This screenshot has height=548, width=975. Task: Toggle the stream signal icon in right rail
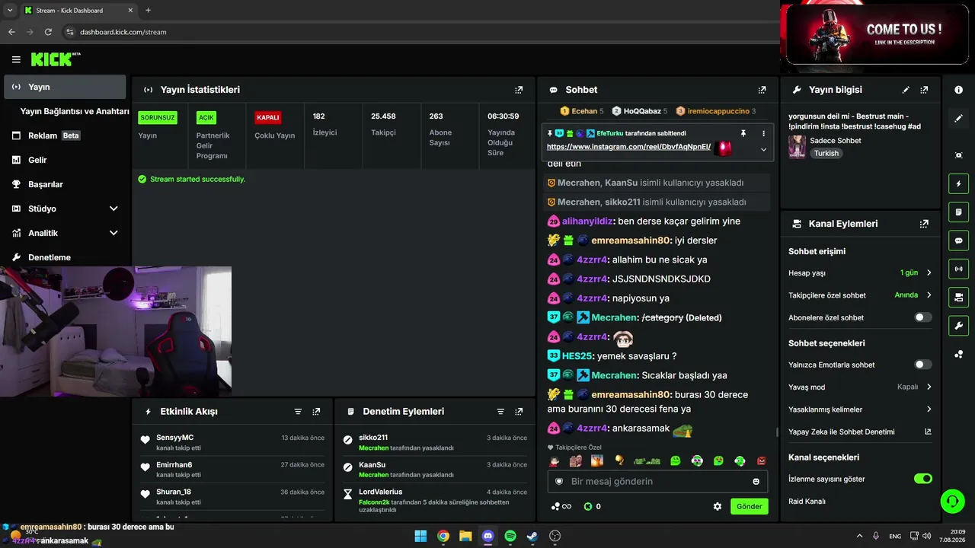pos(958,269)
